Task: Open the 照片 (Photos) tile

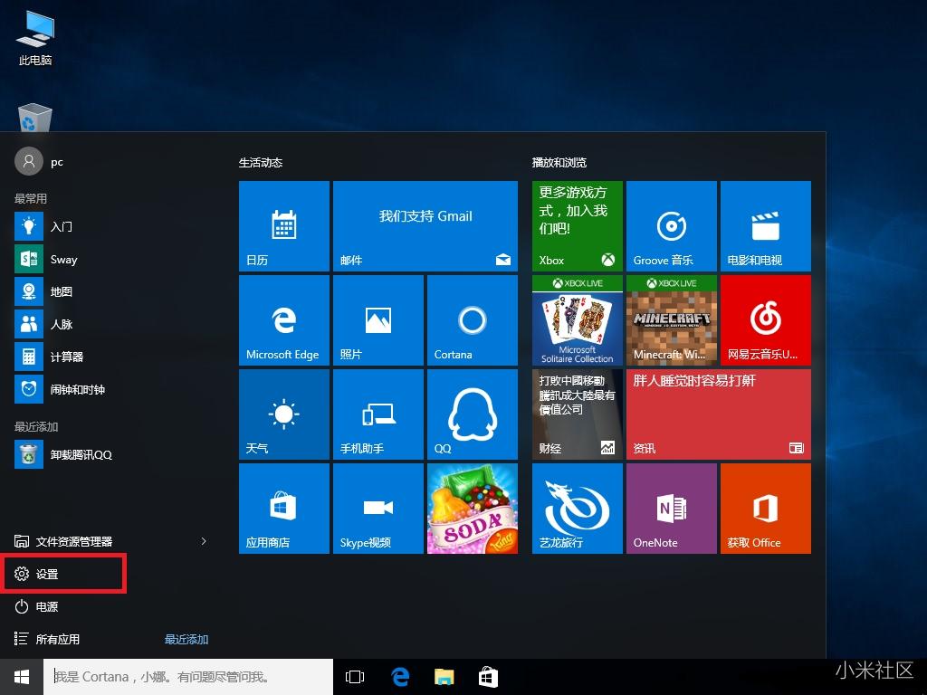Action: 377,319
